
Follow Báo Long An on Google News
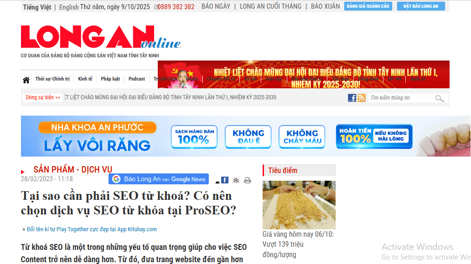coord(159,179)
